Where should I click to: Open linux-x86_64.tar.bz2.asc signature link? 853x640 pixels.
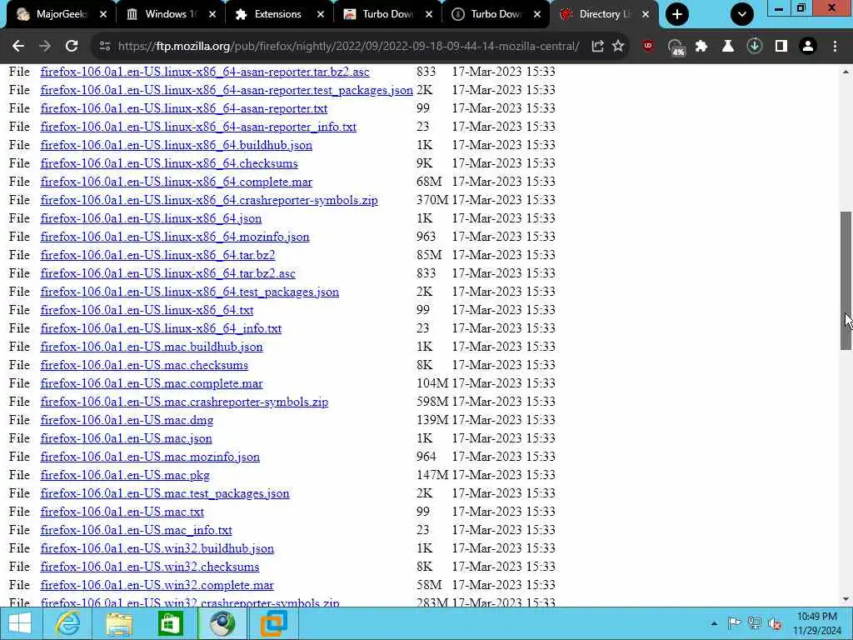[x=168, y=273]
